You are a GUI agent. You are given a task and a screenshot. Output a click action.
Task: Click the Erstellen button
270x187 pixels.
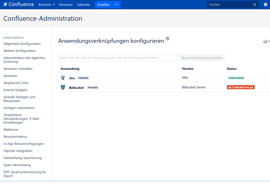pyautogui.click(x=103, y=5)
